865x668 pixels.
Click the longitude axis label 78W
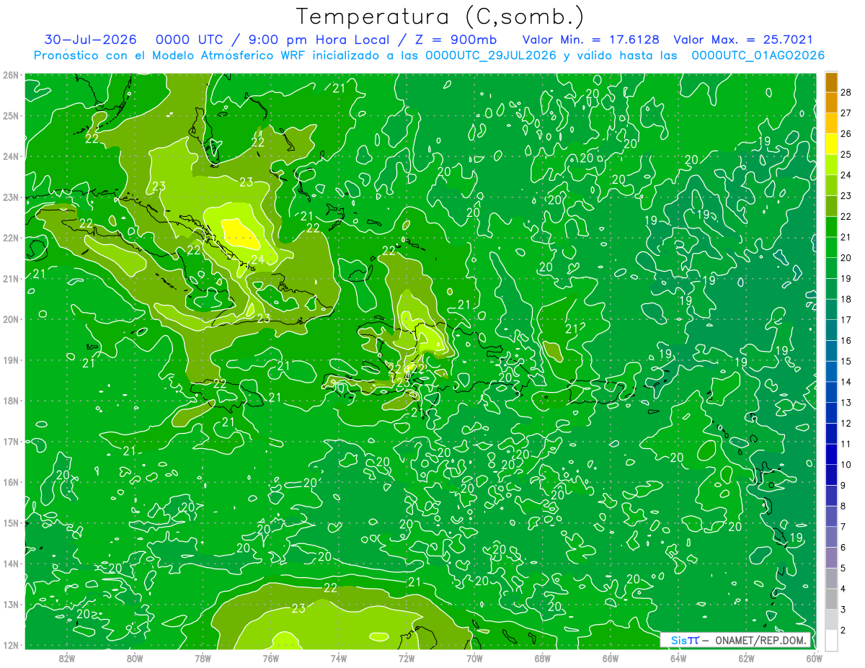click(203, 658)
